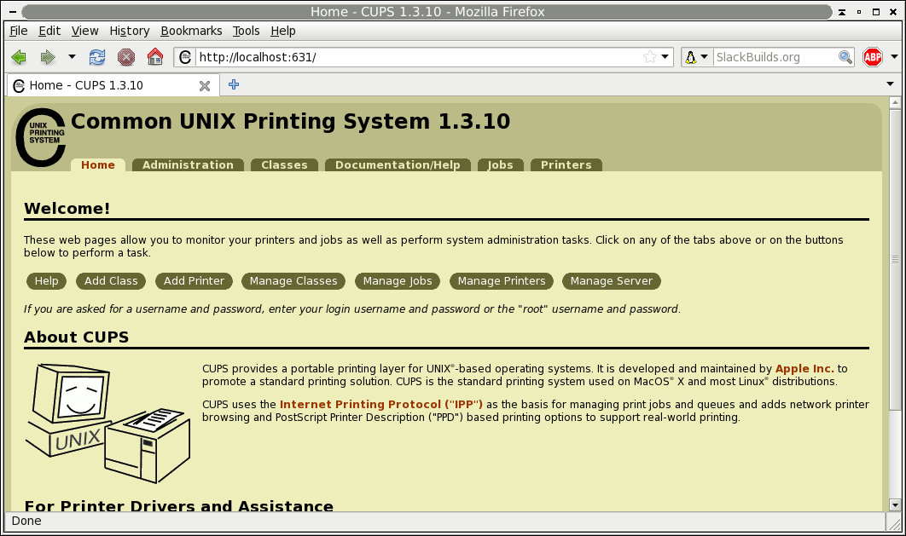The height and width of the screenshot is (536, 906).
Task: Switch to the CUPS Home tab
Action: pos(97,165)
